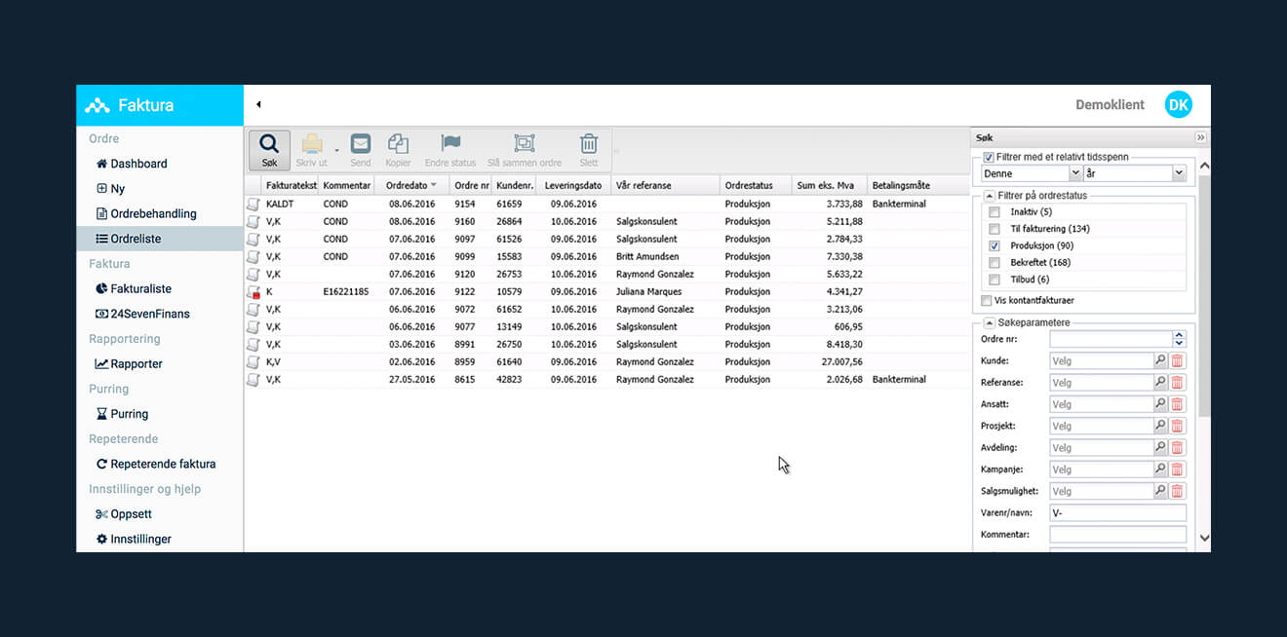Image resolution: width=1287 pixels, height=637 pixels.
Task: Click document icon of order 9122 row
Action: tap(253, 292)
